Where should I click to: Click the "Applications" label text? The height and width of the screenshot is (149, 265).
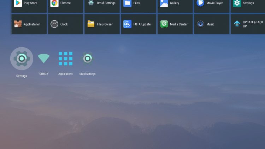click(x=65, y=74)
